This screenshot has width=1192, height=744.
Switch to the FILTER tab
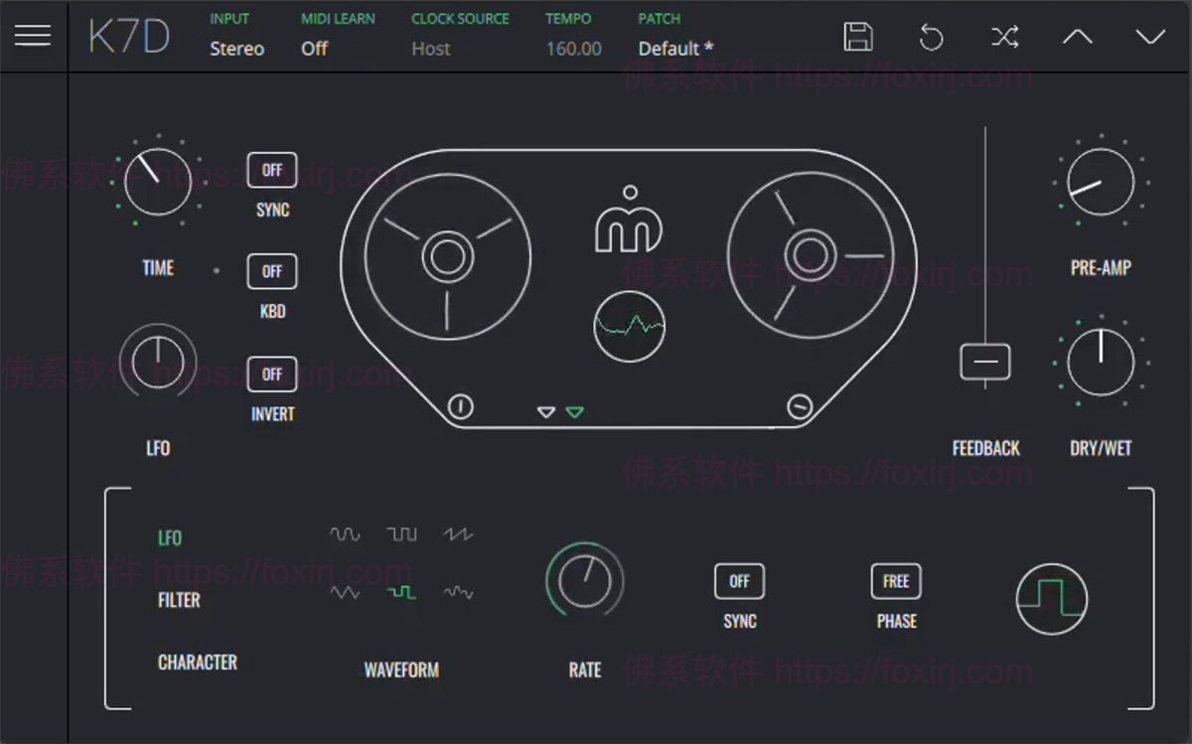coord(179,600)
